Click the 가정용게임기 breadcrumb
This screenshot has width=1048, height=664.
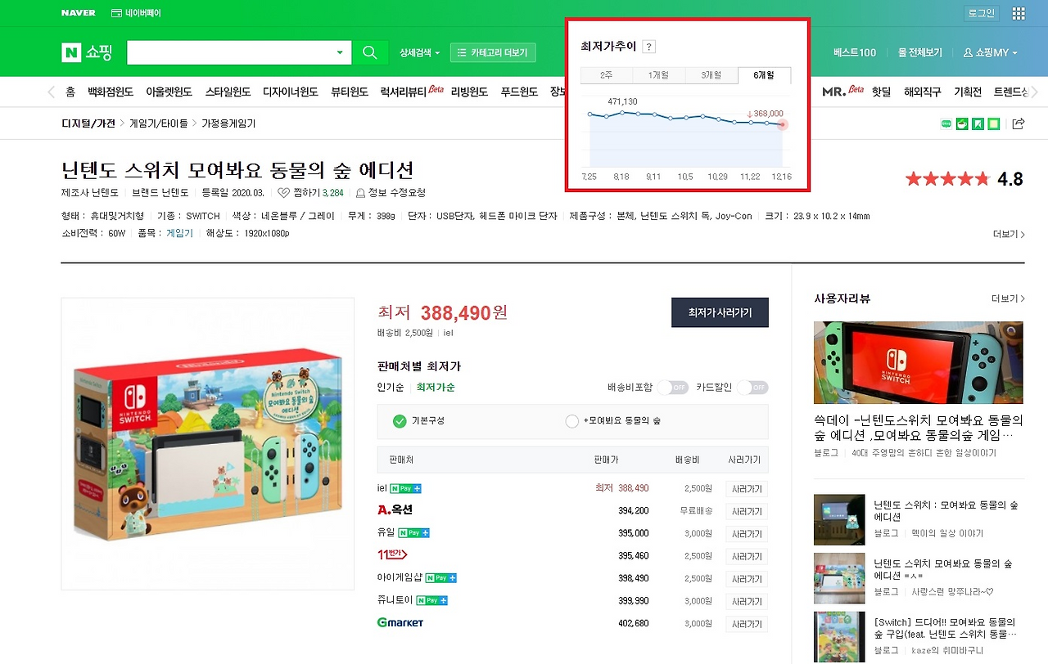228,124
